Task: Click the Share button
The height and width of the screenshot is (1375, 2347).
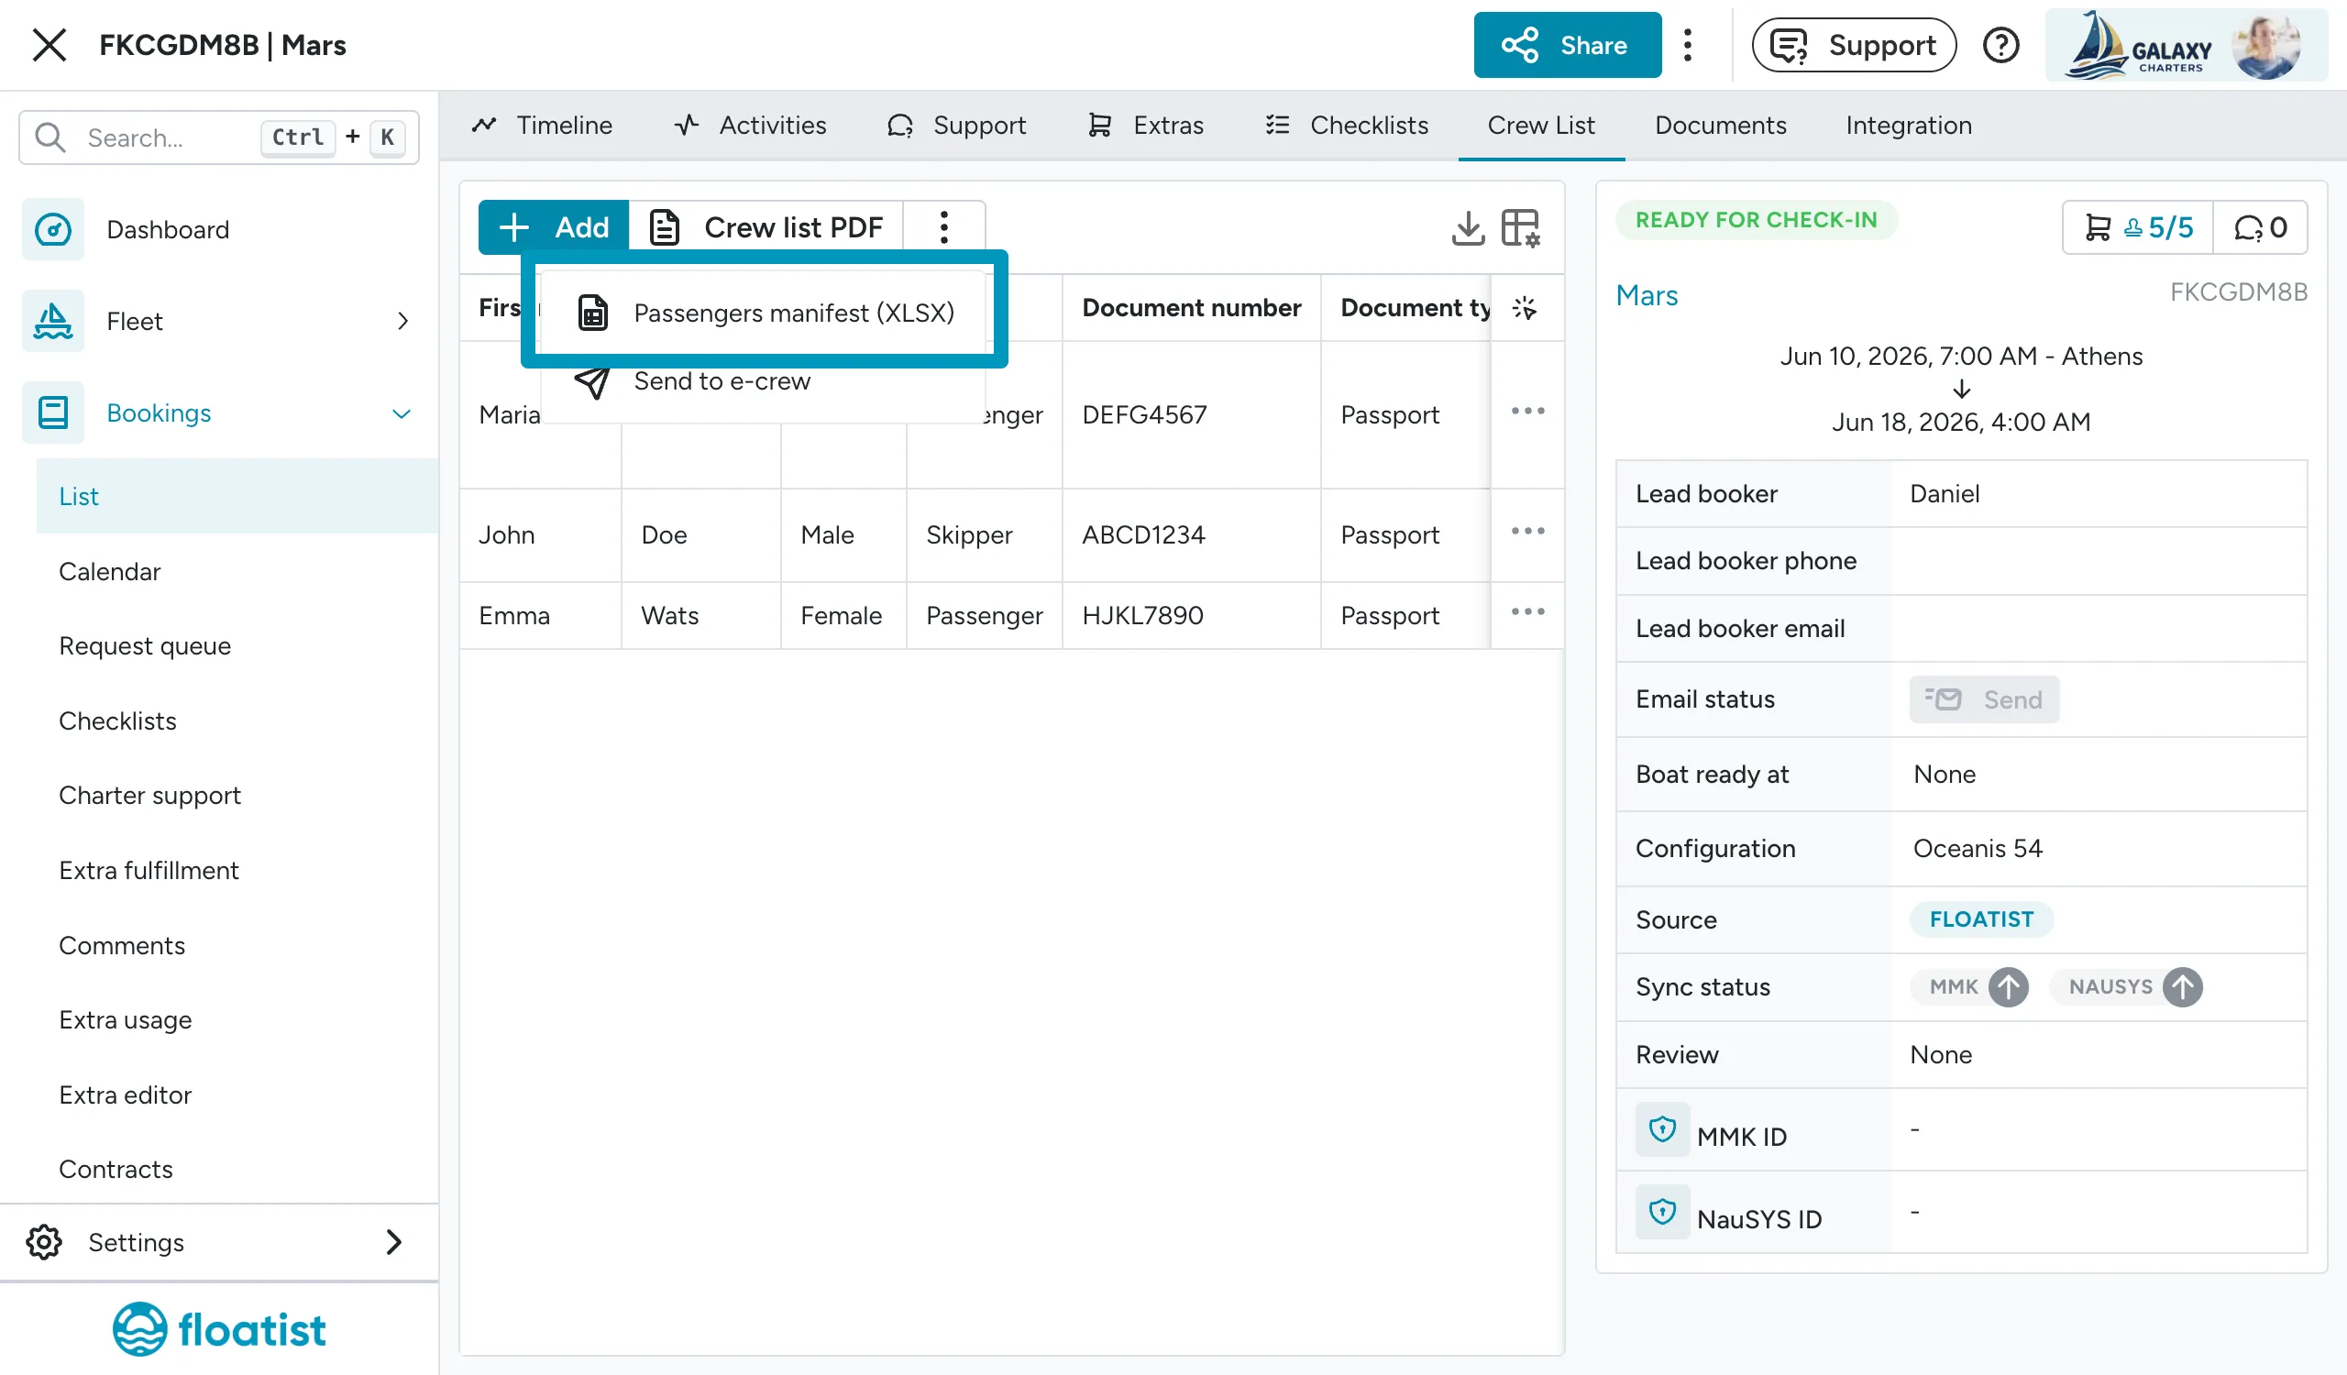Action: click(x=1567, y=45)
